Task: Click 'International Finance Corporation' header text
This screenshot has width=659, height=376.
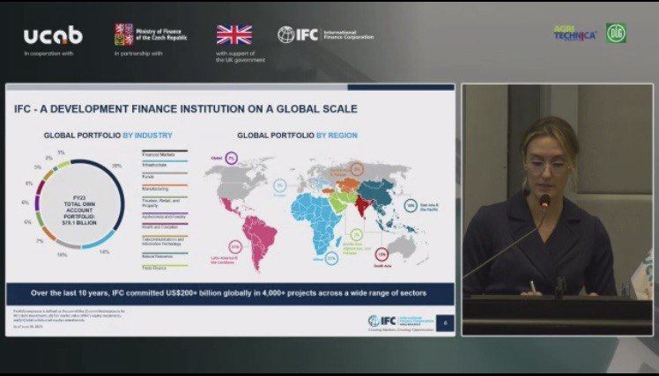Action: pyautogui.click(x=348, y=35)
